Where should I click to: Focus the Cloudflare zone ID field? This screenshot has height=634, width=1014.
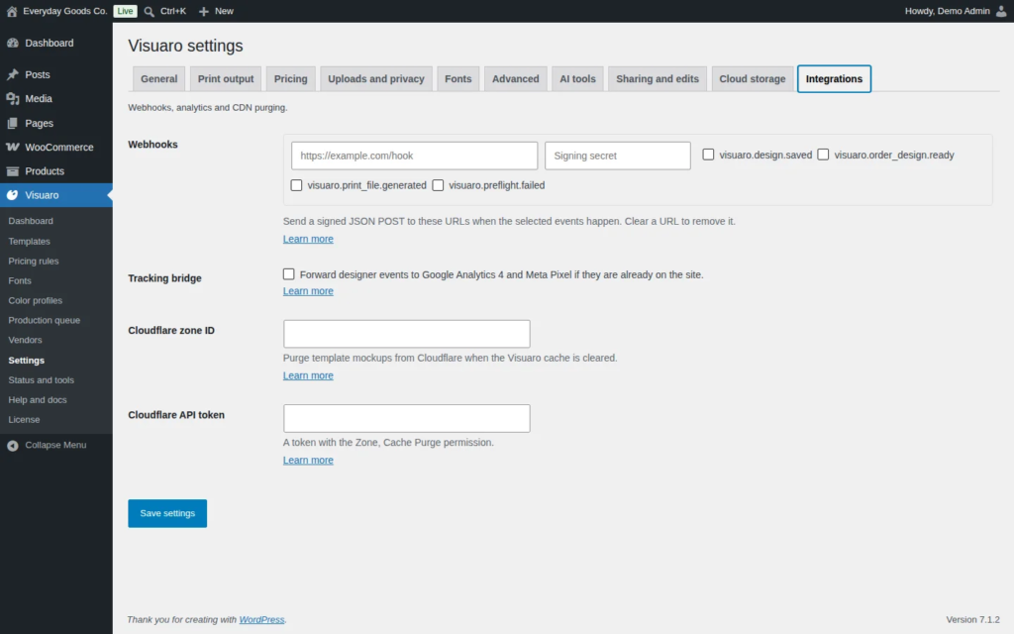tap(407, 334)
